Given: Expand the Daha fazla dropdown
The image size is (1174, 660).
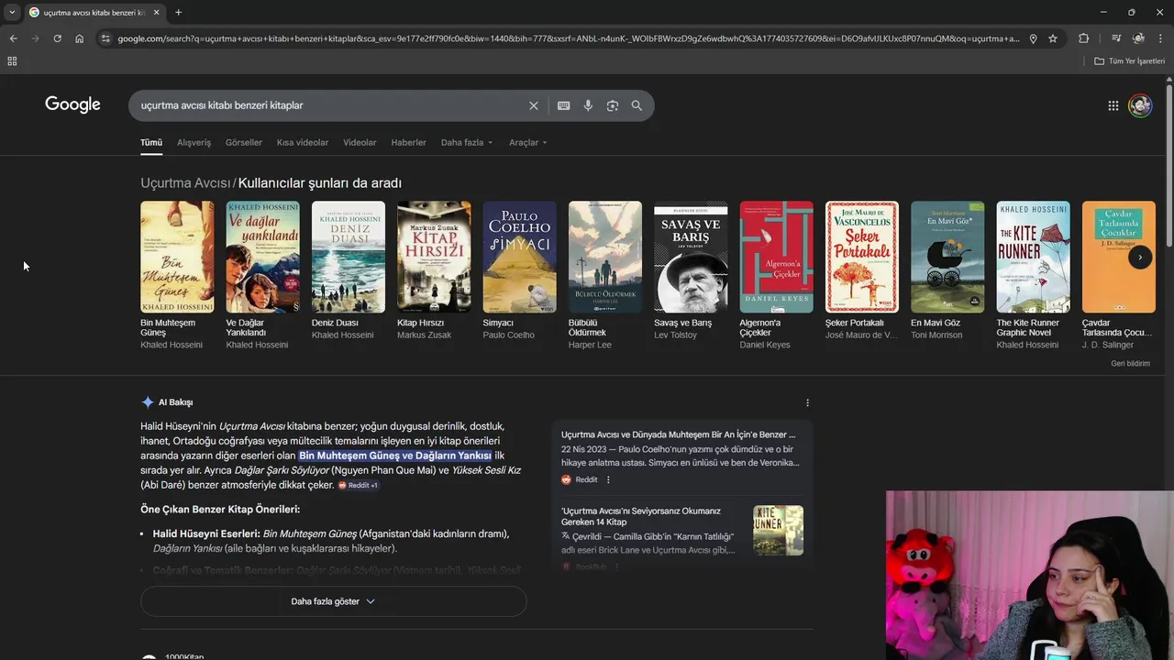Looking at the screenshot, I should click(x=467, y=143).
